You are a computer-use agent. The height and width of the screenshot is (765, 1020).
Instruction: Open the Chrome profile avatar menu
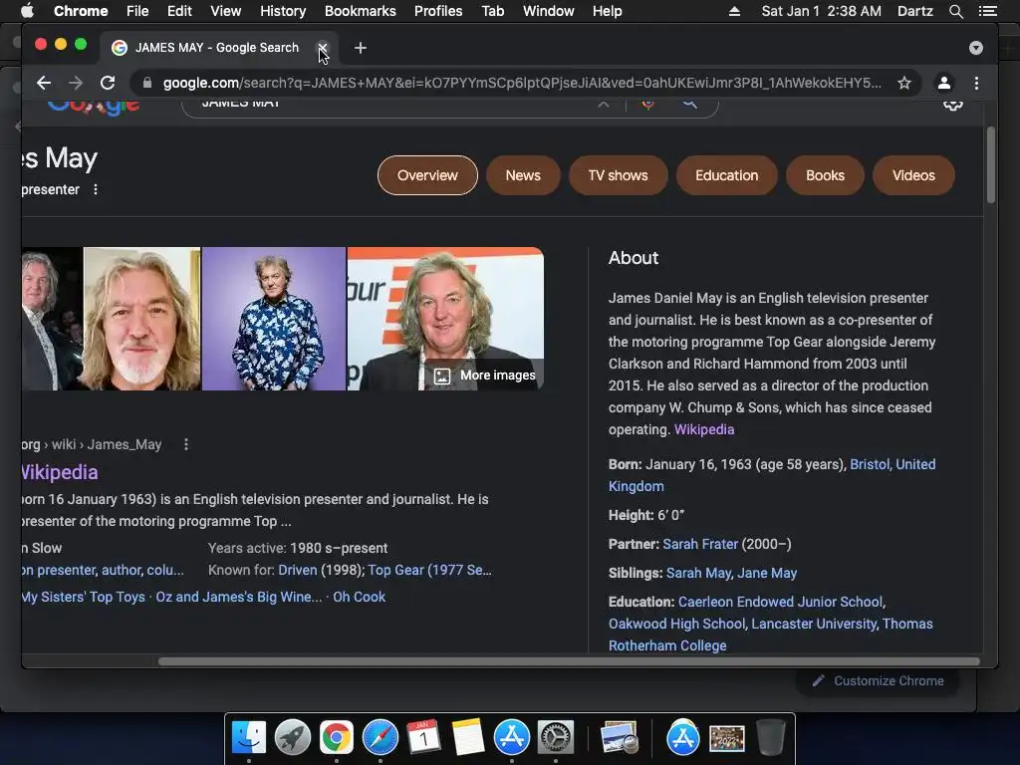pyautogui.click(x=944, y=83)
